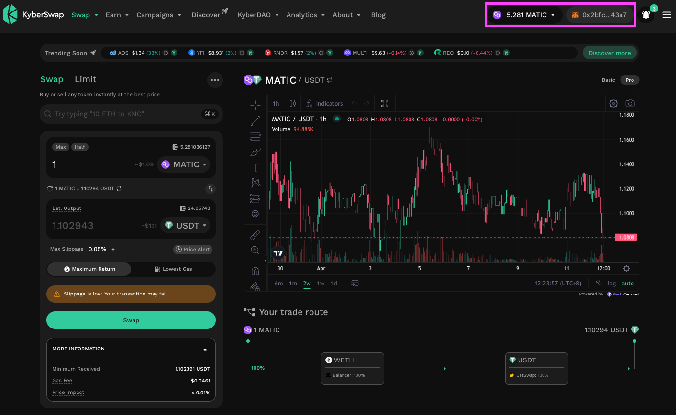Viewport: 676px width, 415px height.
Task: Toggle magnet mode on chart
Action: pos(255,272)
